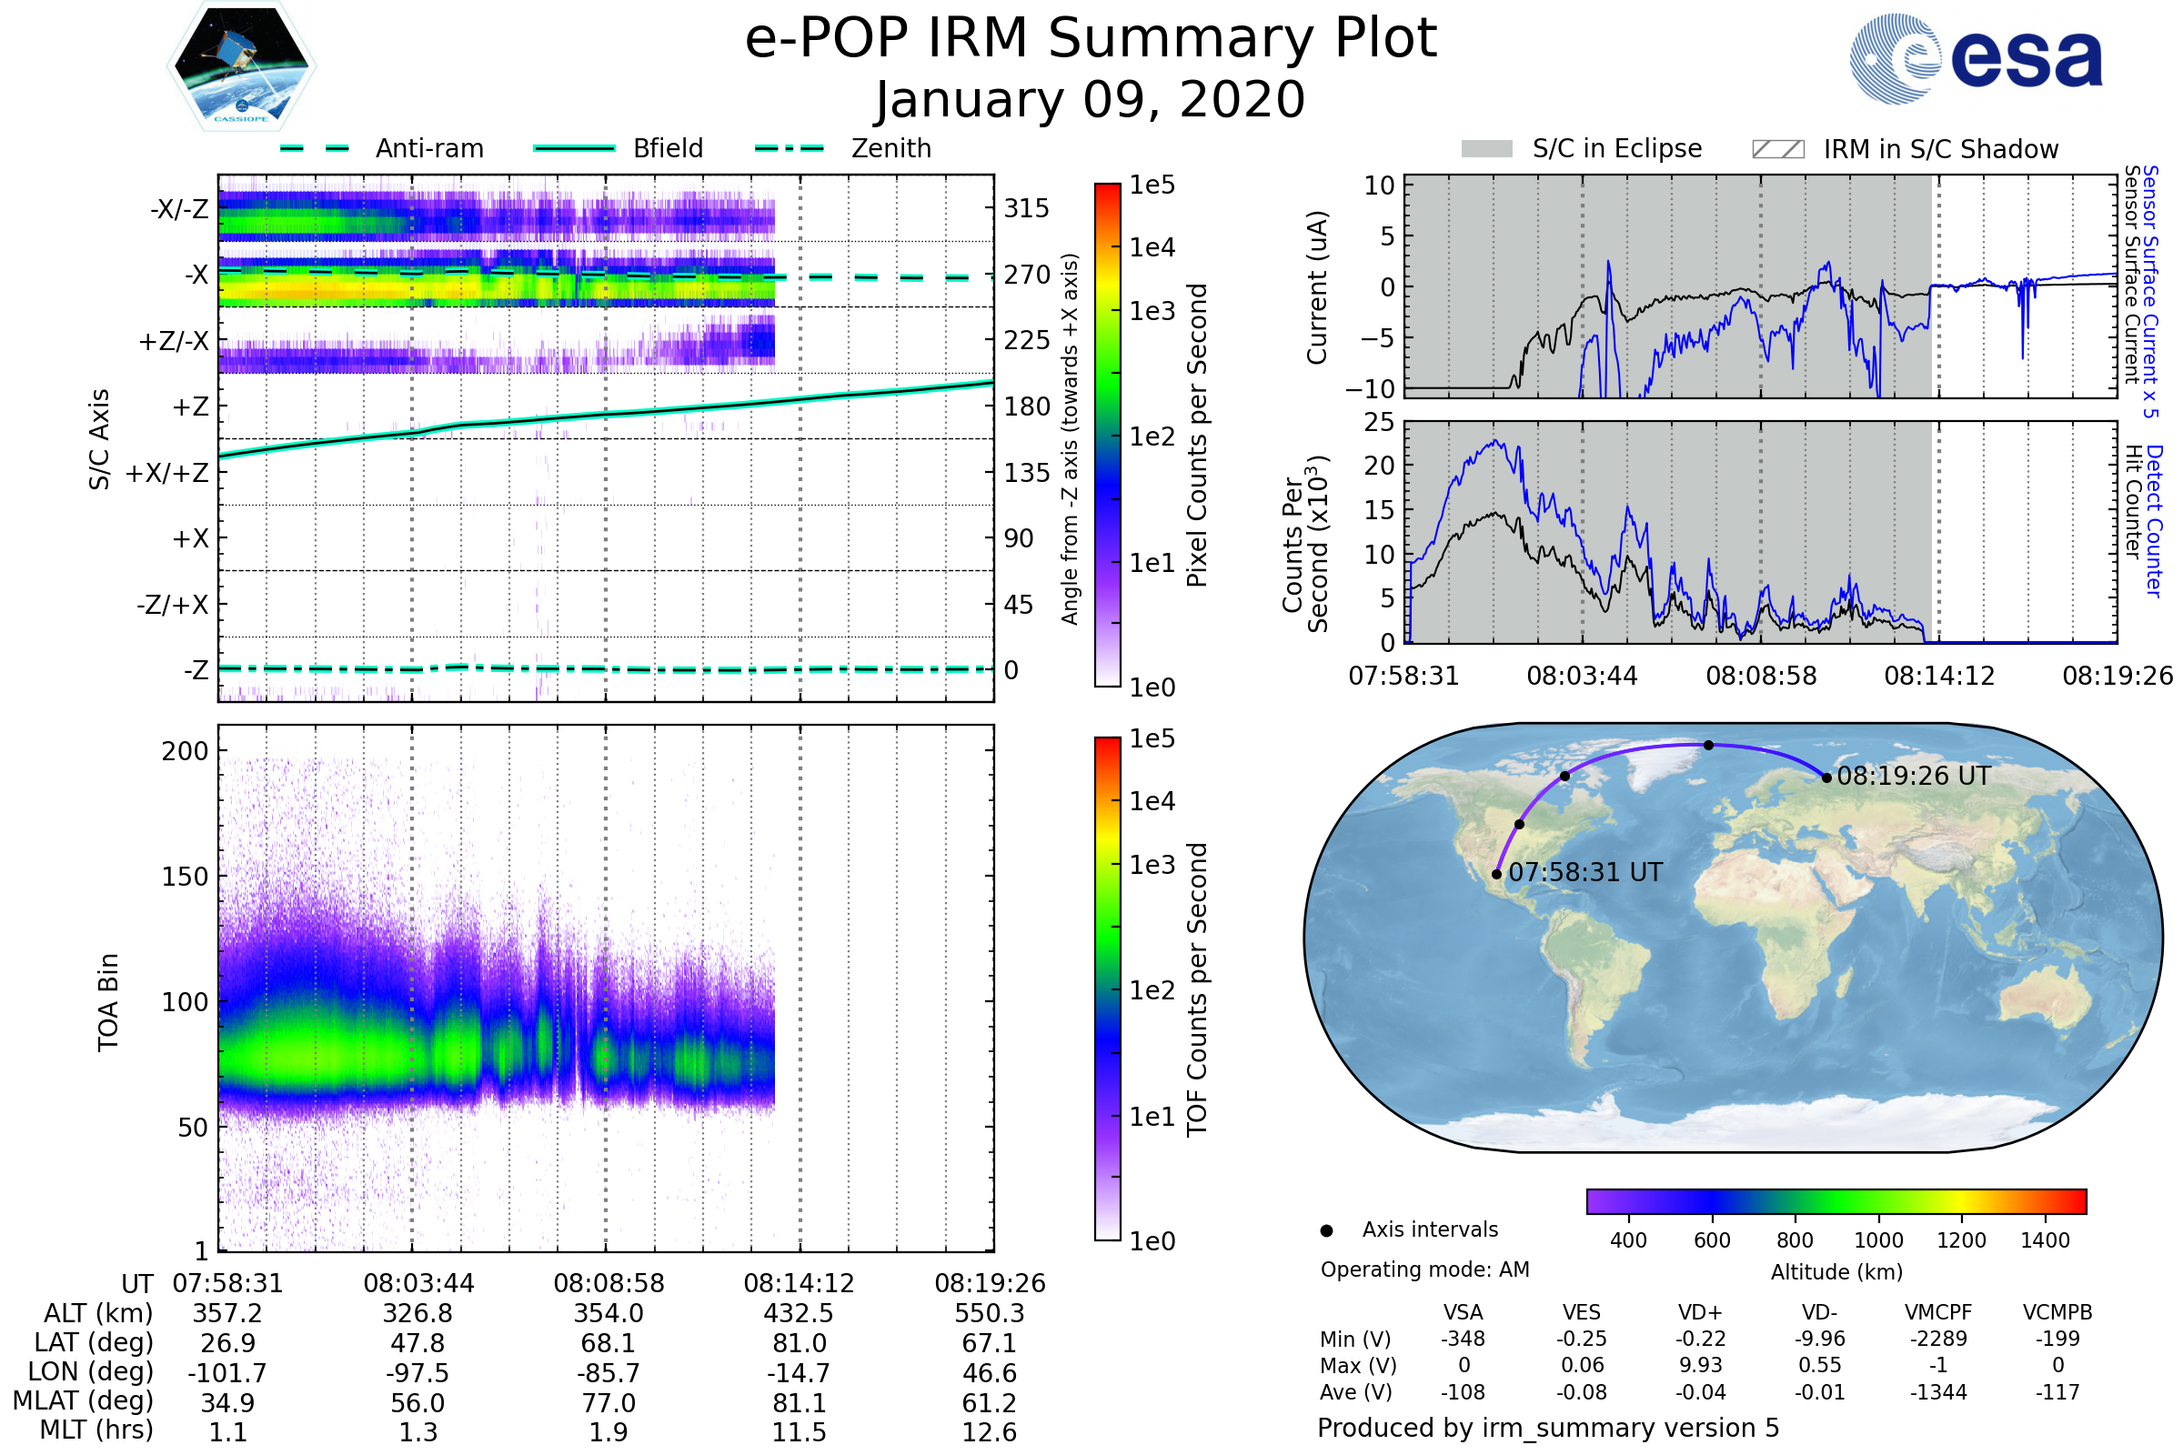Click the Produced by irm_summary version 5 text
Image resolution: width=2183 pixels, height=1455 pixels.
point(1548,1428)
